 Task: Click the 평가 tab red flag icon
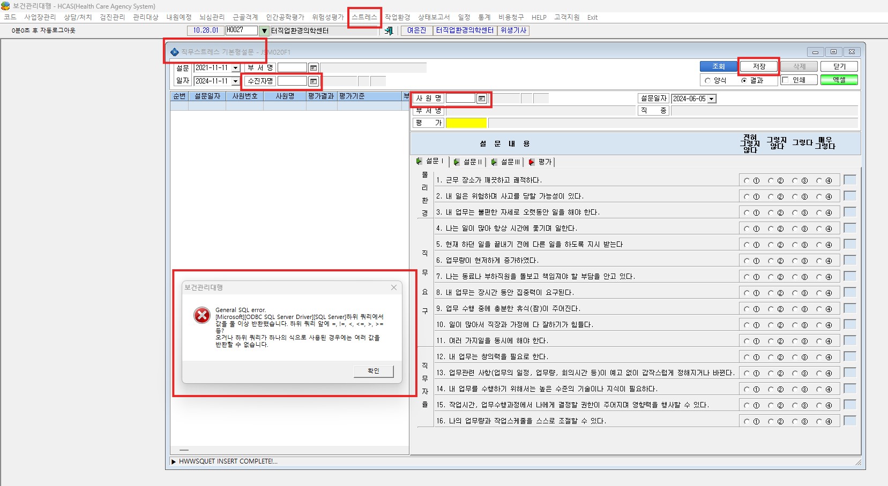pyautogui.click(x=532, y=162)
